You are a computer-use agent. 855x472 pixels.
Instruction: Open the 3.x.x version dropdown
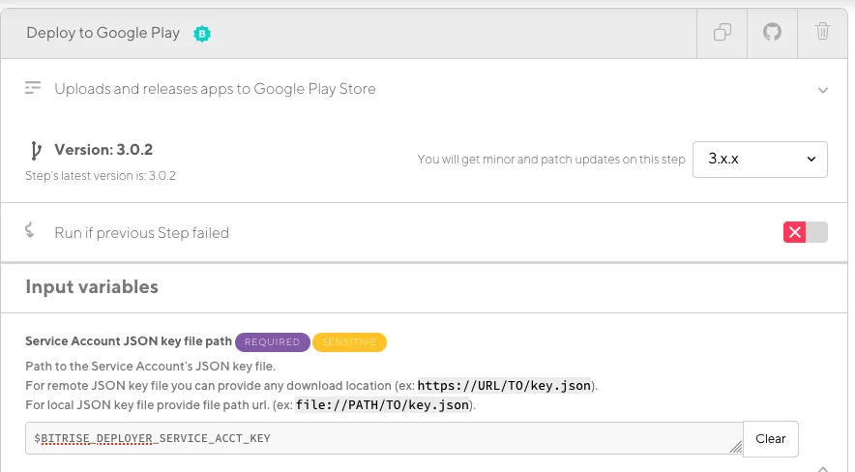tap(759, 160)
